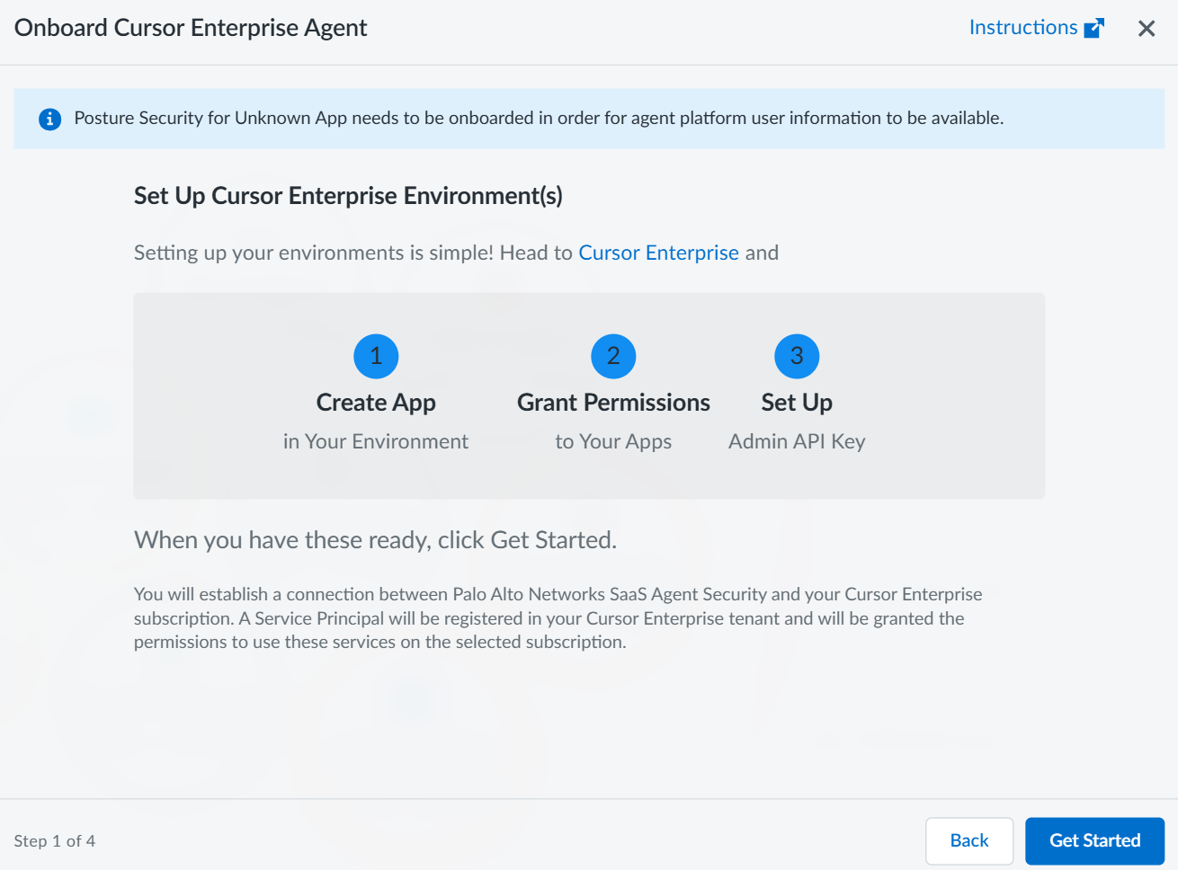Click the 'in Your Environment' caption
Screen dimensions: 1178x870
[376, 441]
